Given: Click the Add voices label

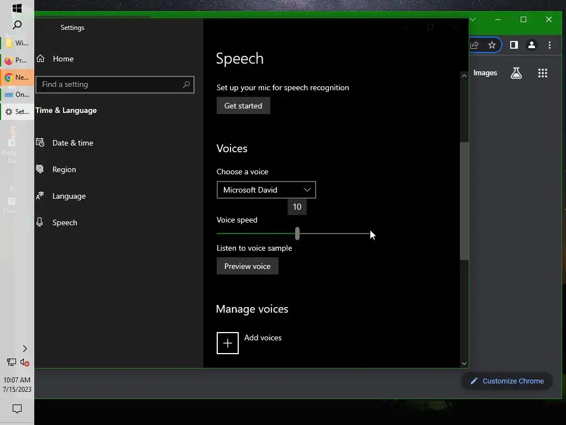Looking at the screenshot, I should [x=263, y=338].
